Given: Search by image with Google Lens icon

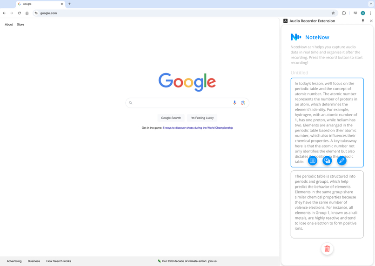Looking at the screenshot, I should [x=243, y=103].
